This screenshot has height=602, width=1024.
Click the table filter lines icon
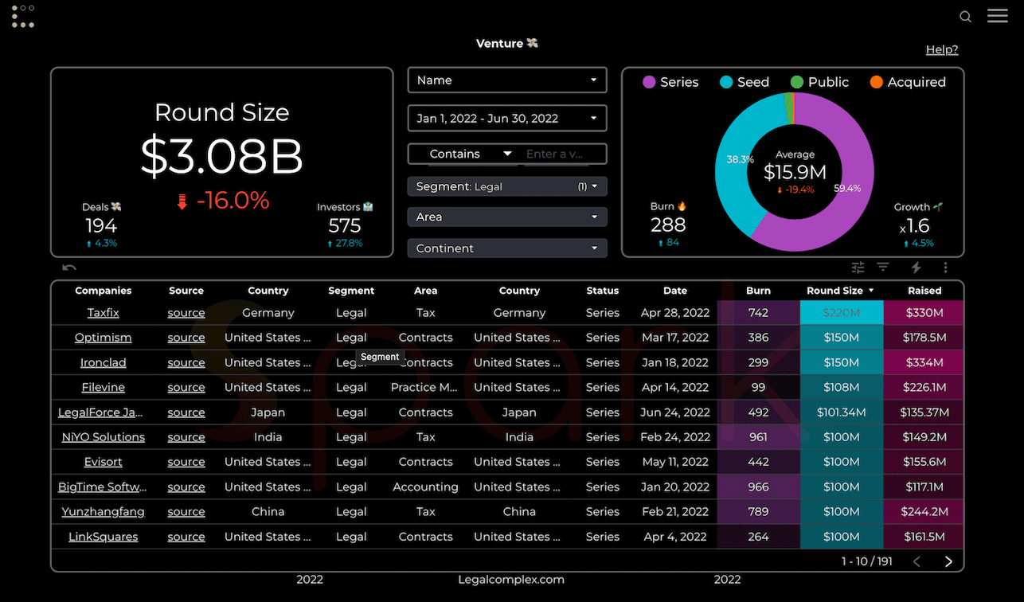tap(883, 268)
